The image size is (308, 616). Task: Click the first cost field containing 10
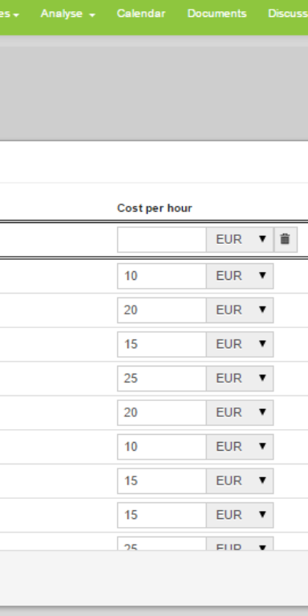coord(162,276)
